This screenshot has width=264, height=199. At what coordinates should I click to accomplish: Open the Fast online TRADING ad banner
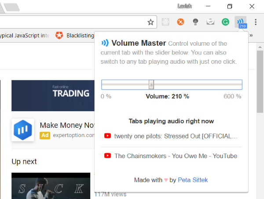[53, 95]
